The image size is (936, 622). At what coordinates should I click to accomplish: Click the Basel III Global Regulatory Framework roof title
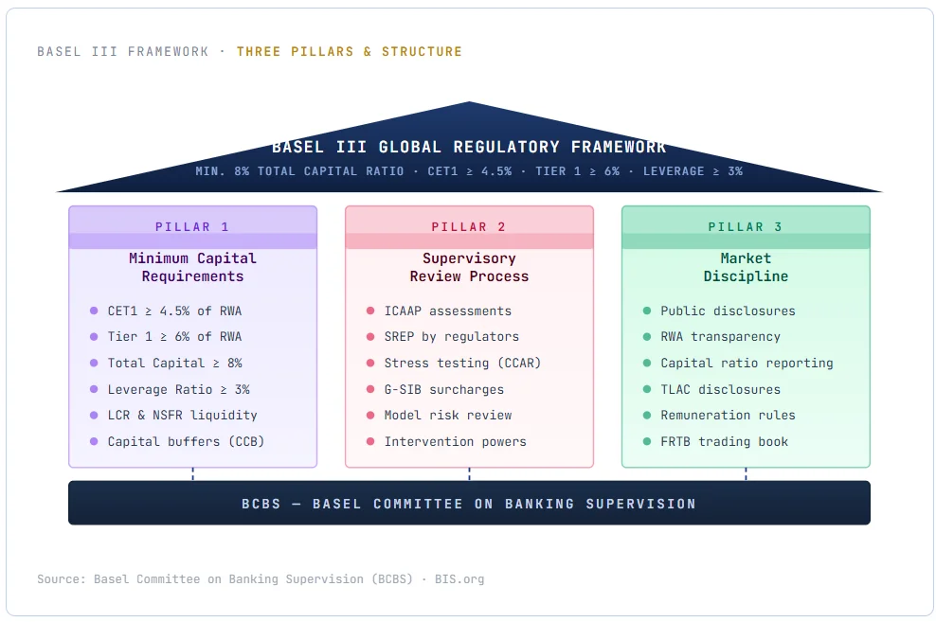(469, 147)
